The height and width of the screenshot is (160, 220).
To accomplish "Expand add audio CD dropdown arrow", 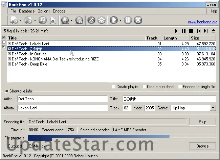I will click(x=35, y=21).
